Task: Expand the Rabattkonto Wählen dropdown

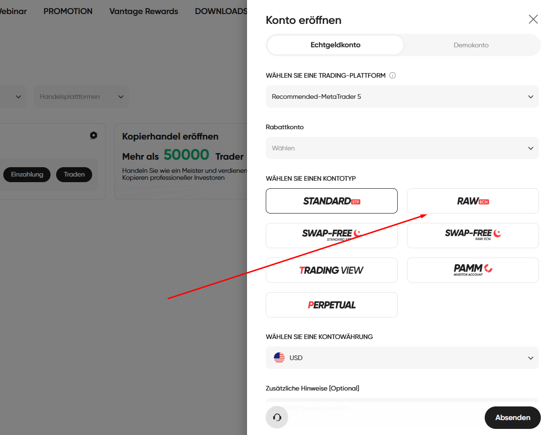Action: tap(402, 148)
